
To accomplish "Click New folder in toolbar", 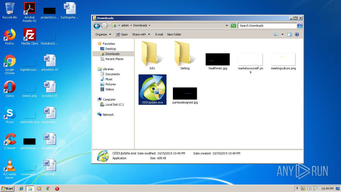I will [x=174, y=34].
